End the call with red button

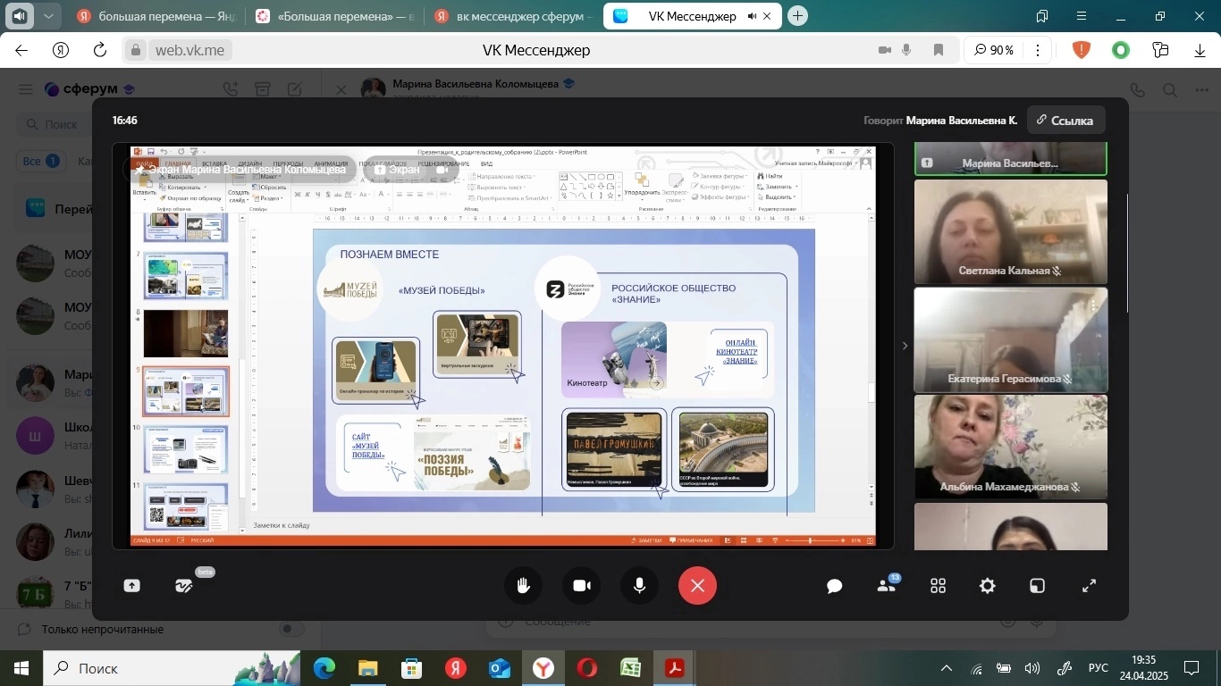(x=697, y=586)
